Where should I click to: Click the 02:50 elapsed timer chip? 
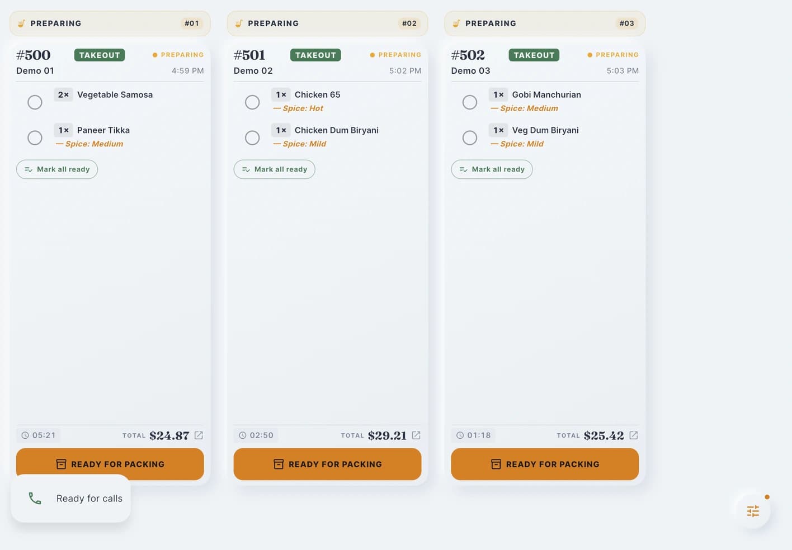[256, 435]
